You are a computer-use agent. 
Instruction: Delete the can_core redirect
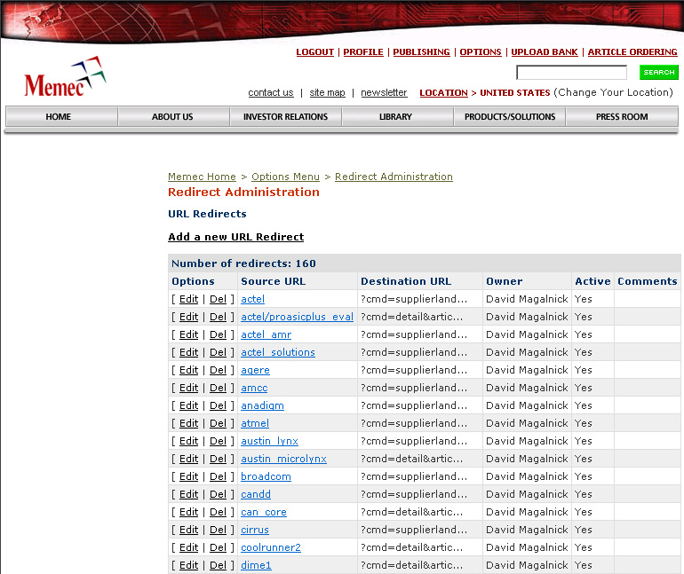click(218, 512)
